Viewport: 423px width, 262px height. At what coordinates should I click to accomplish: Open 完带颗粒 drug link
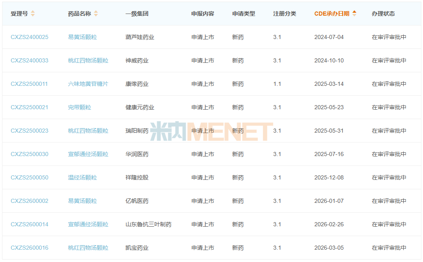79,107
